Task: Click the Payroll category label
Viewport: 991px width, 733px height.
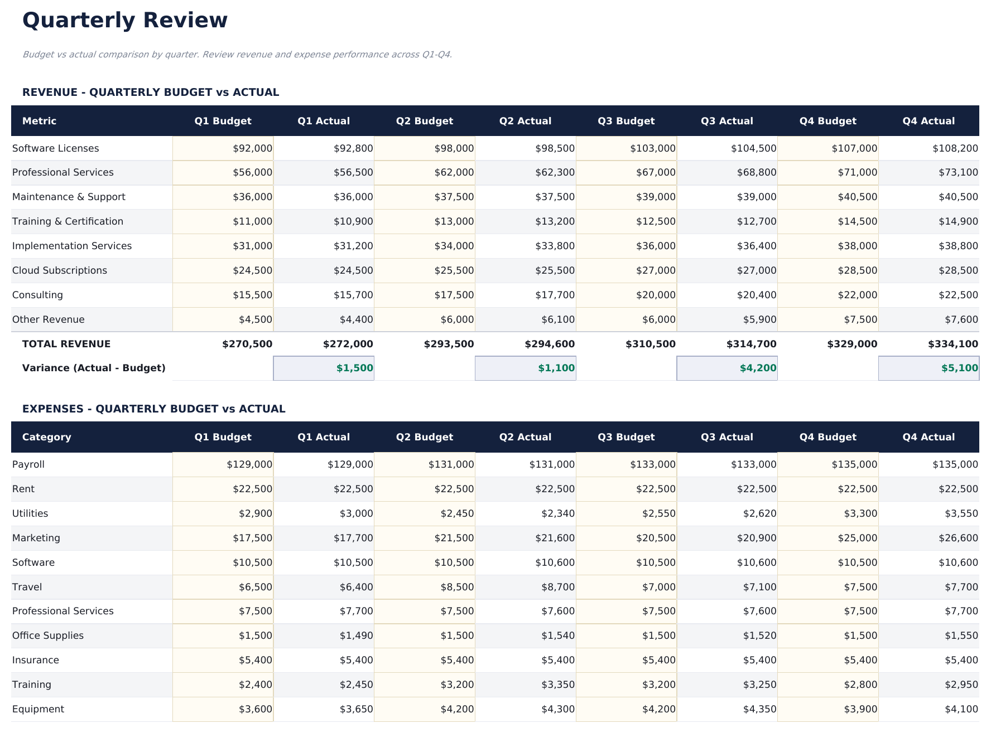Action: [x=27, y=464]
